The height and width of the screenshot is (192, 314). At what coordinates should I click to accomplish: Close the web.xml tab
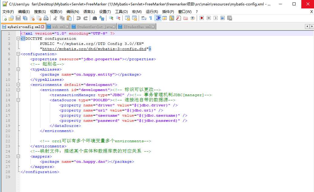tap(67, 27)
